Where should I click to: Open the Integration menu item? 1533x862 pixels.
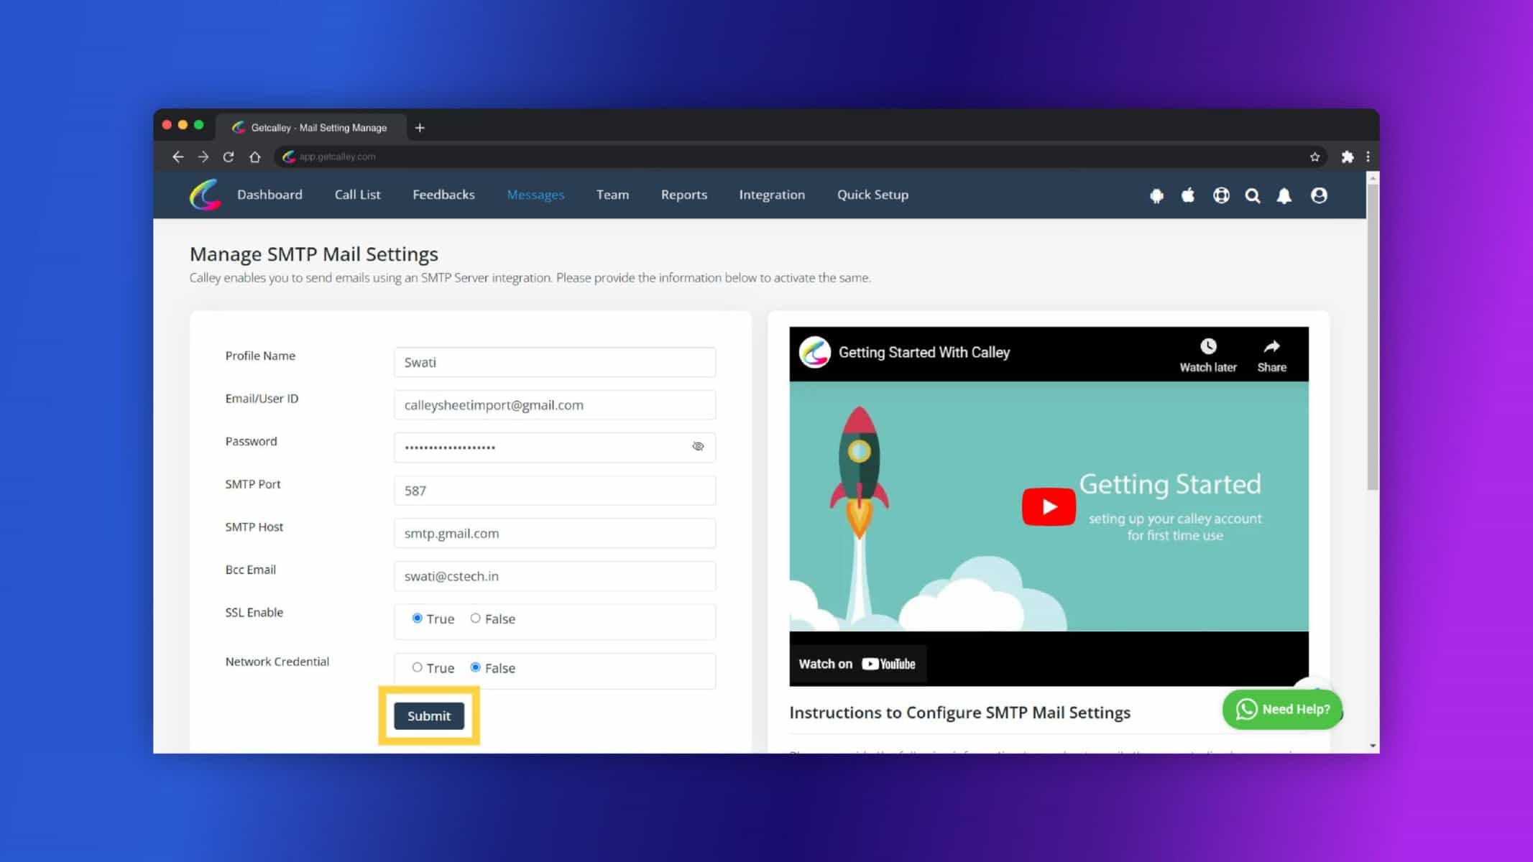click(772, 195)
